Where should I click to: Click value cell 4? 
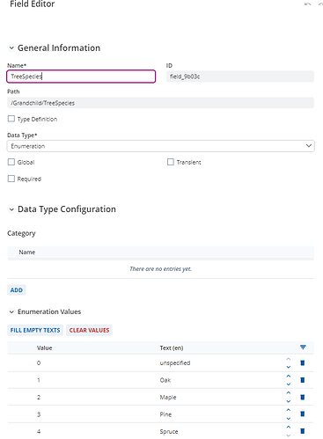point(39,431)
